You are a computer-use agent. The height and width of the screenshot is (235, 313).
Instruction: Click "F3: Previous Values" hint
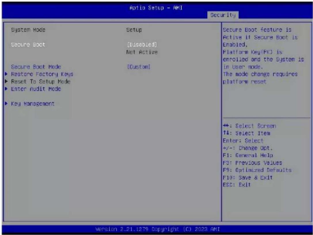pos(253,163)
